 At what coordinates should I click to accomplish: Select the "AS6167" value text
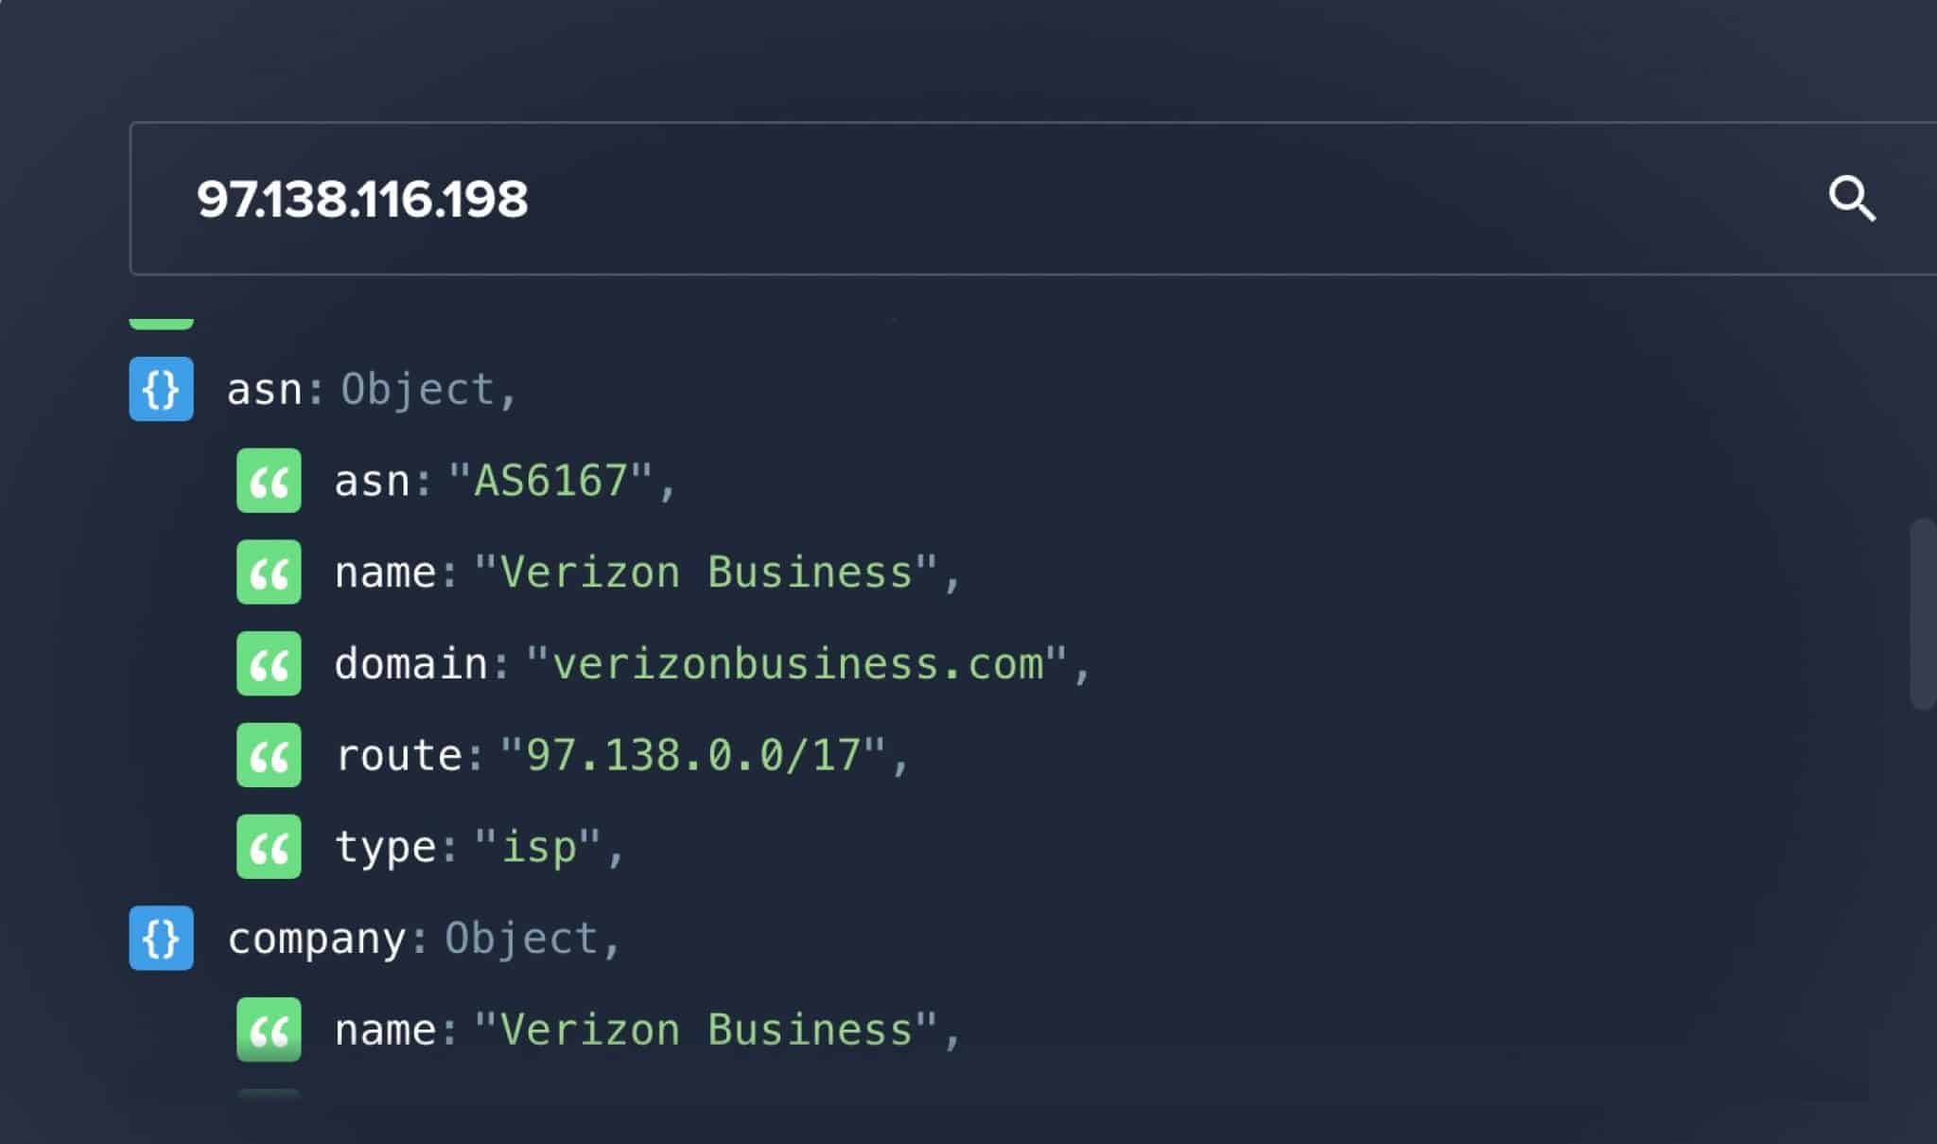tap(550, 481)
